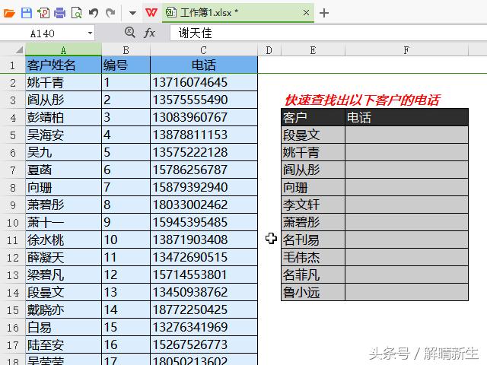This screenshot has width=487, height=365.
Task: Click cell A10 containing 萧十一
Action: coord(63,222)
